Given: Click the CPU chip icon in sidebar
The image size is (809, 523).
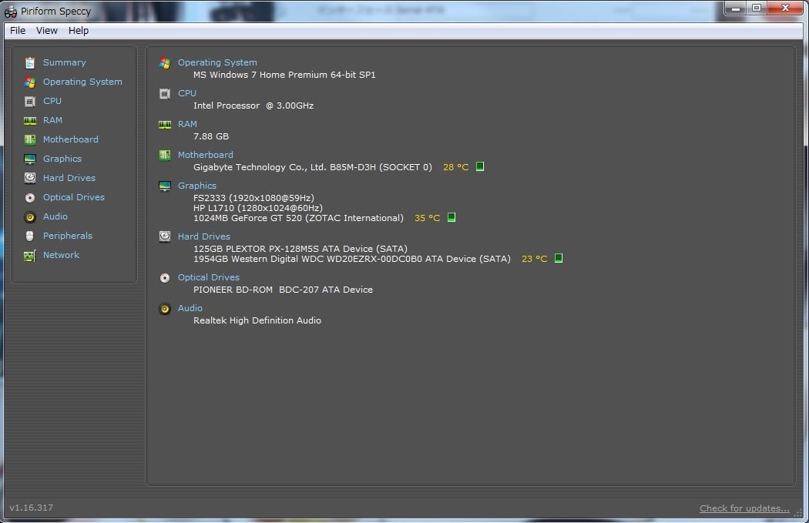Looking at the screenshot, I should pos(30,101).
